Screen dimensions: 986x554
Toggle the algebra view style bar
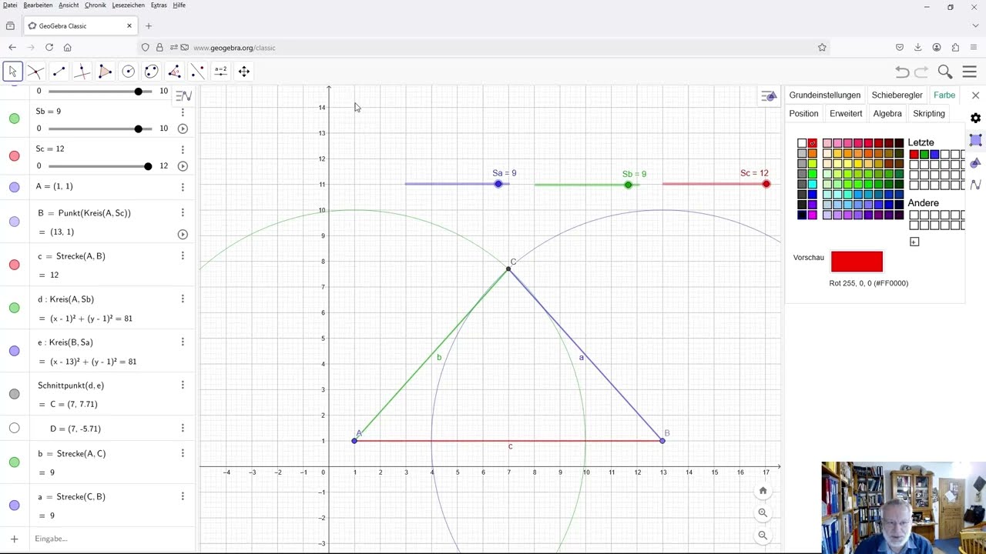tap(183, 96)
